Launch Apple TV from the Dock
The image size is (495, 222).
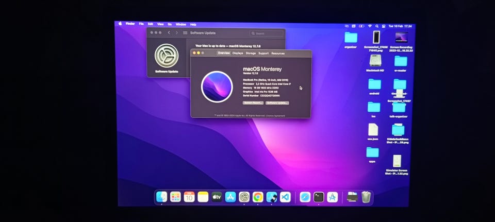pos(217,197)
